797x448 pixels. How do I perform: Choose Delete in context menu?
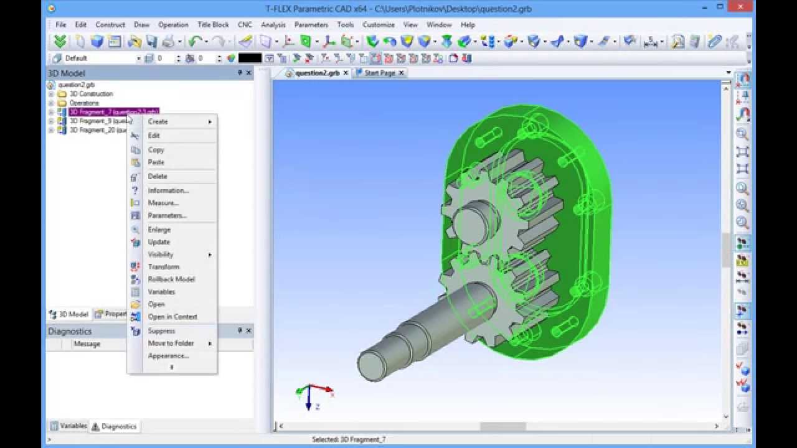[158, 176]
